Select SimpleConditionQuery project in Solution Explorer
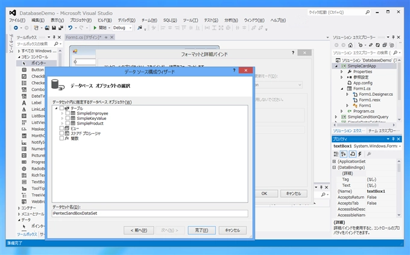The image size is (410, 255). point(368,117)
